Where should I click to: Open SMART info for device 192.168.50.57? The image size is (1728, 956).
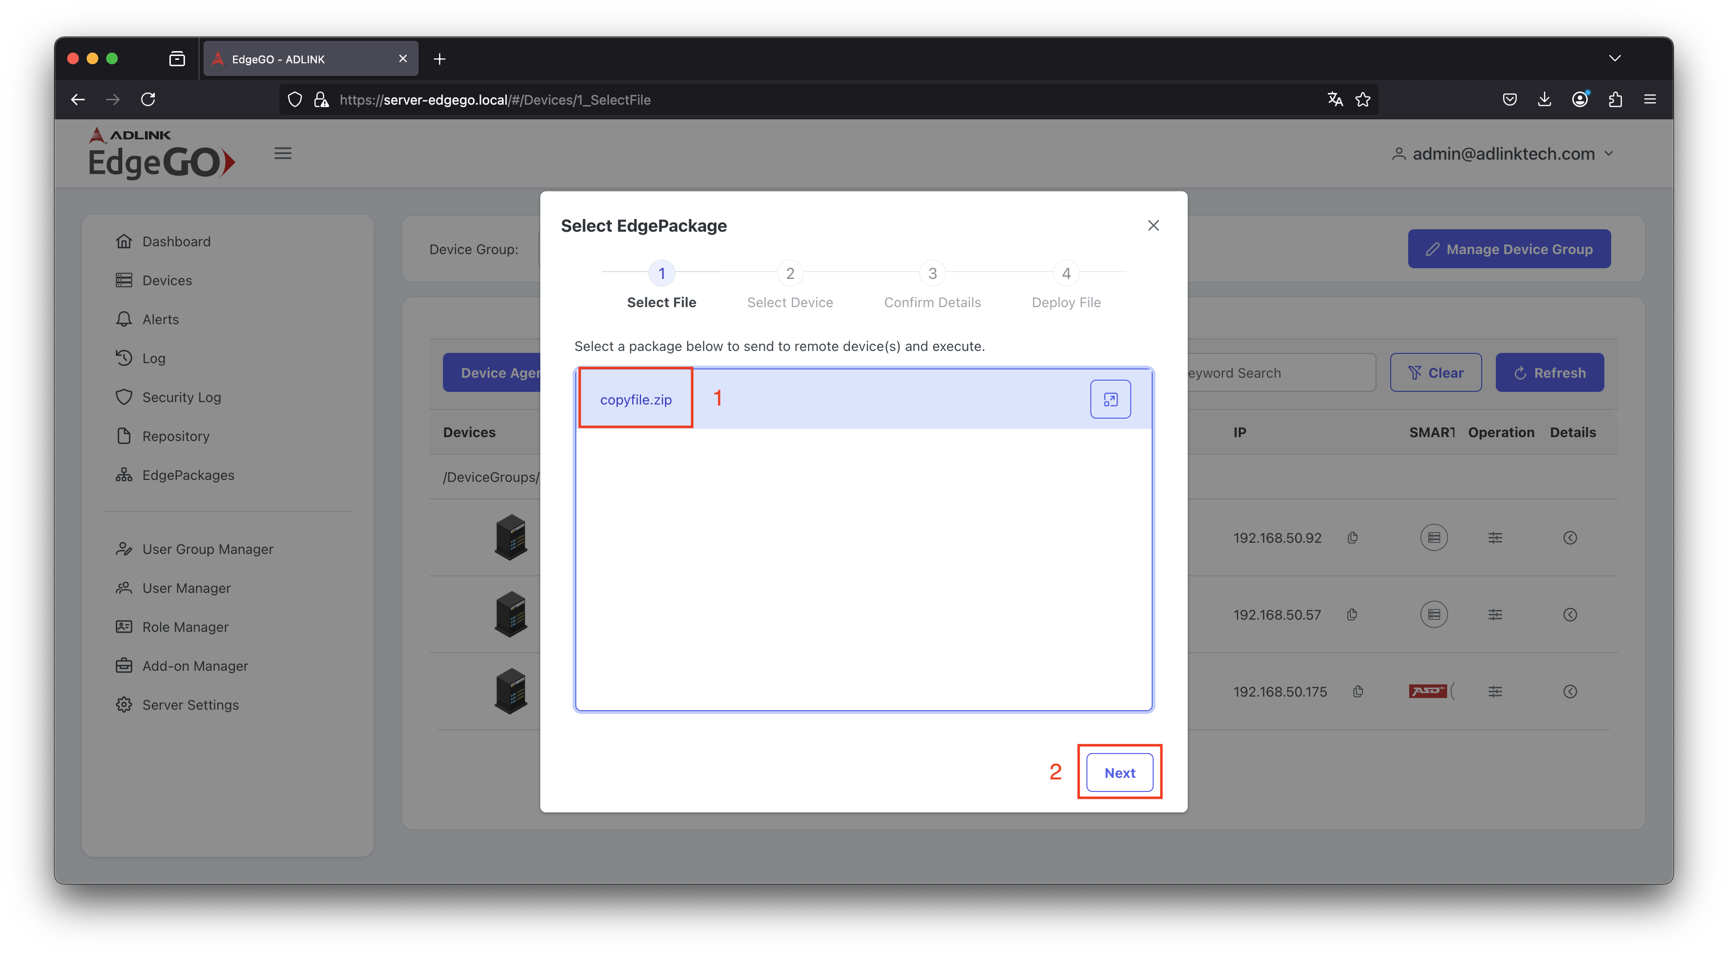point(1434,614)
